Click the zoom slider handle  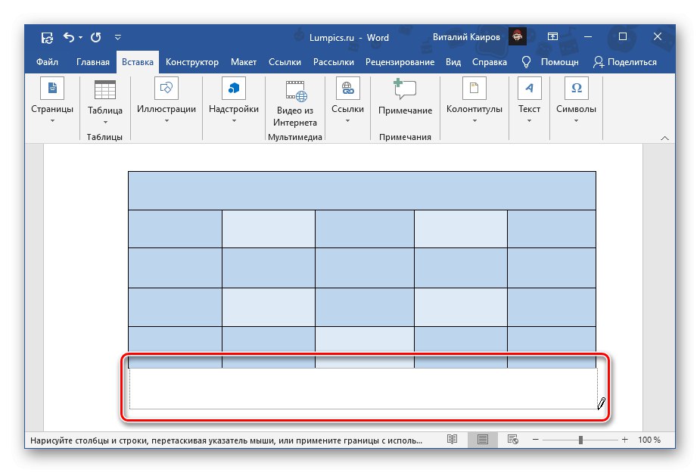580,440
